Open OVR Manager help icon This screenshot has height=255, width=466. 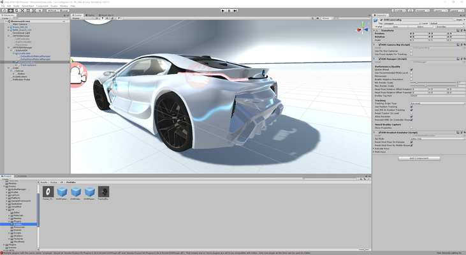pyautogui.click(x=458, y=59)
